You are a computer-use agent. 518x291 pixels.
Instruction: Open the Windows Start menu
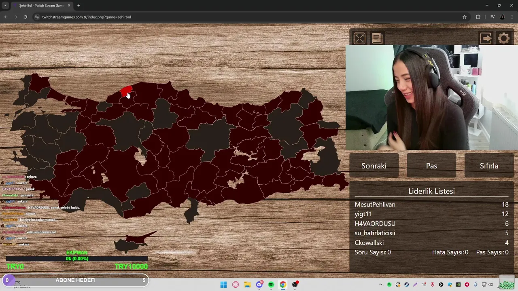223,285
